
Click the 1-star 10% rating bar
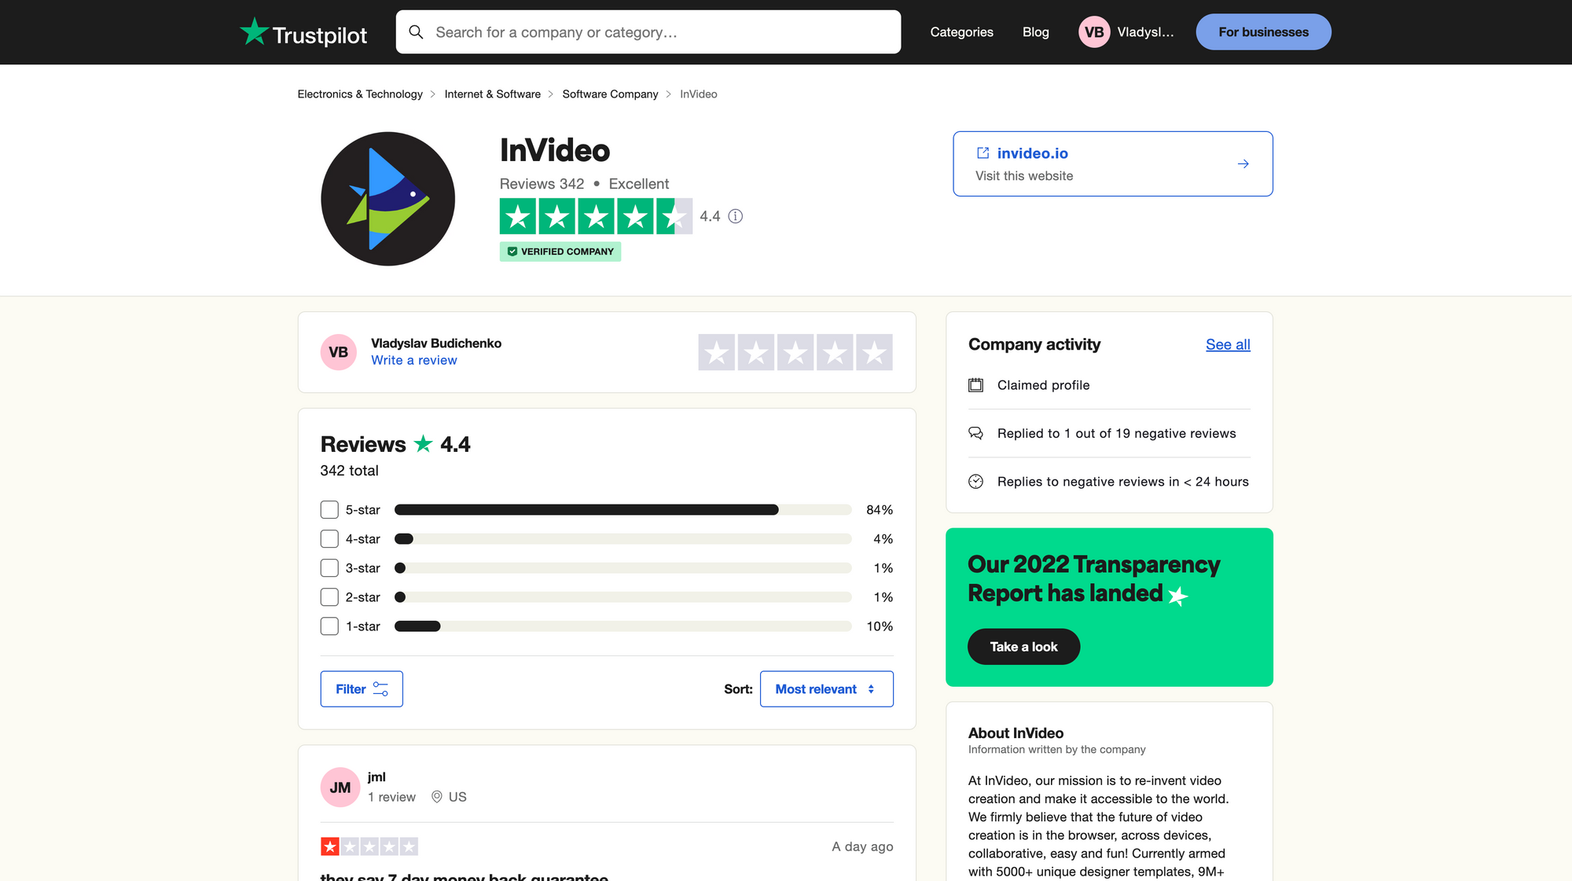(x=623, y=626)
